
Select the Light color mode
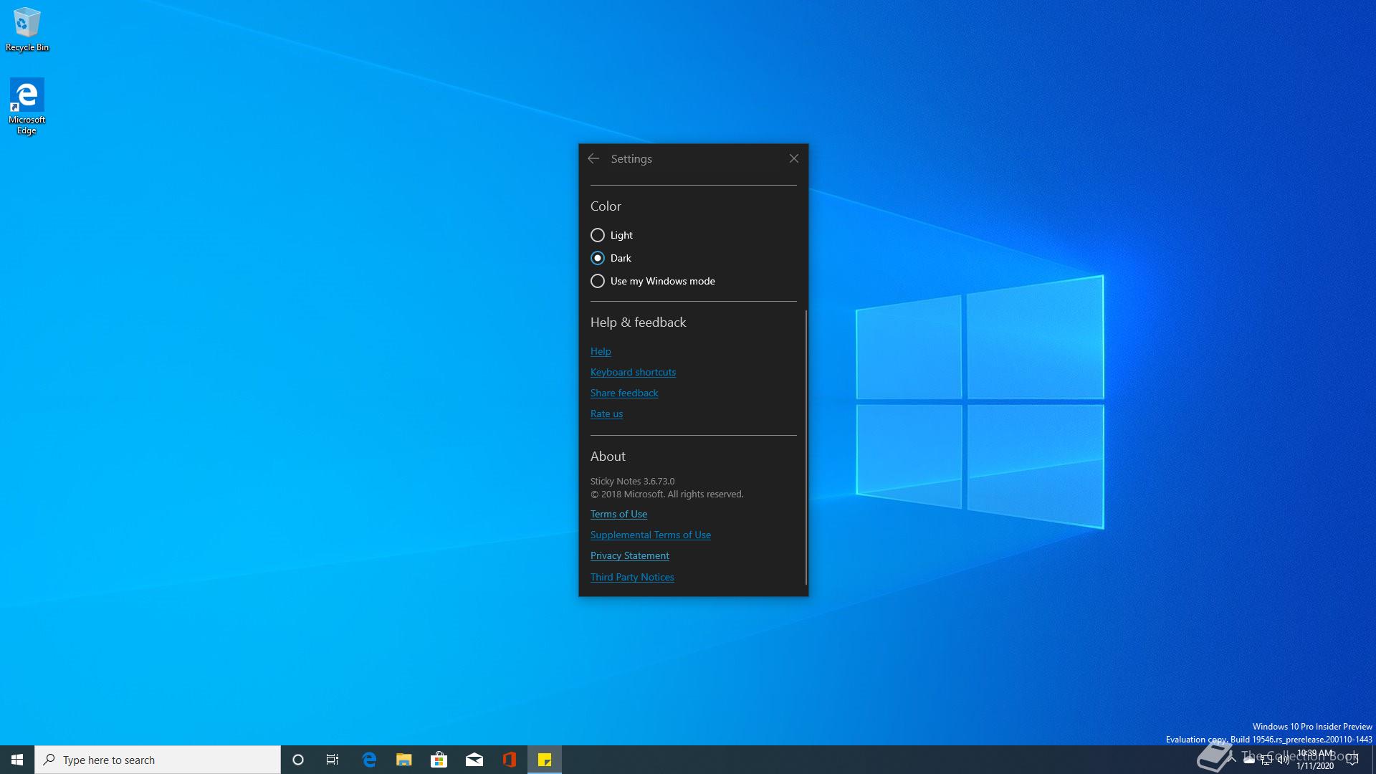point(598,235)
